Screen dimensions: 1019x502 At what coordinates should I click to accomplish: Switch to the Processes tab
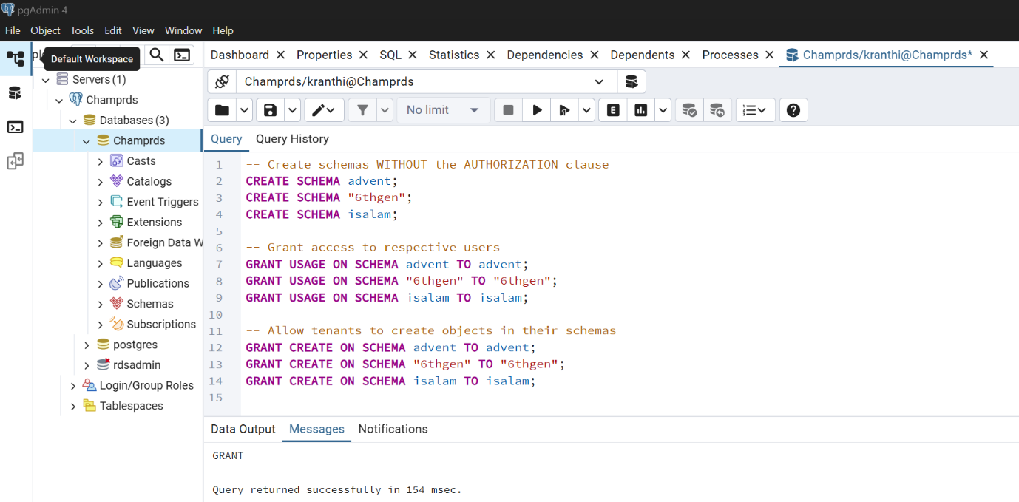coord(730,55)
